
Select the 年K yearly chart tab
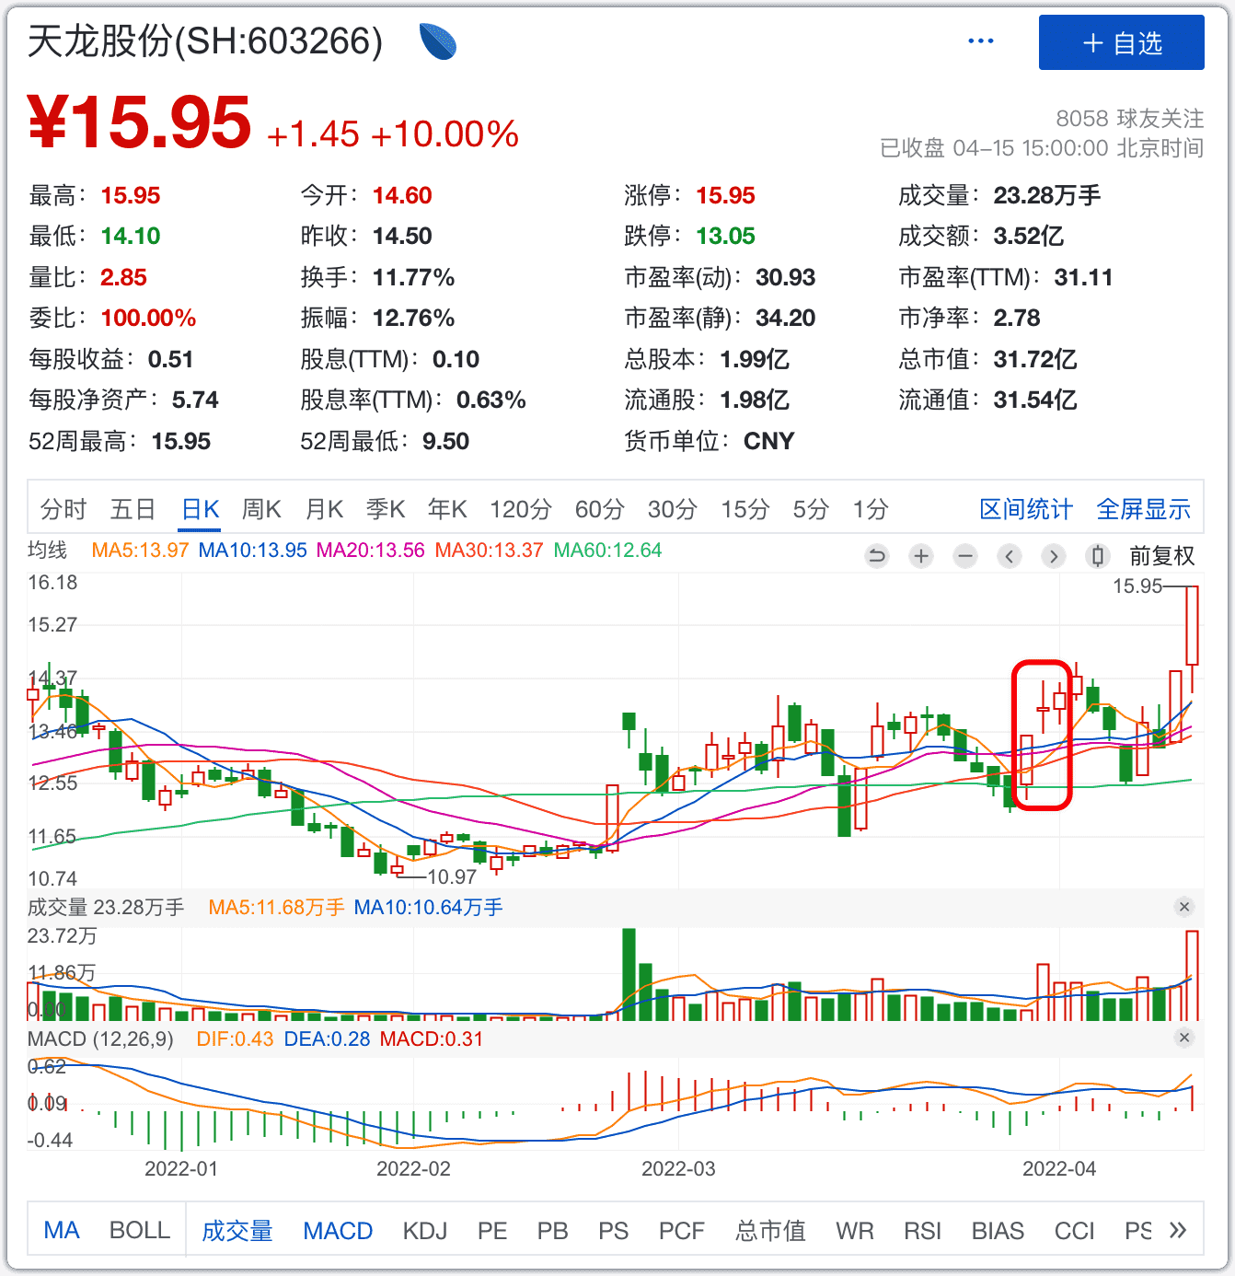[448, 509]
